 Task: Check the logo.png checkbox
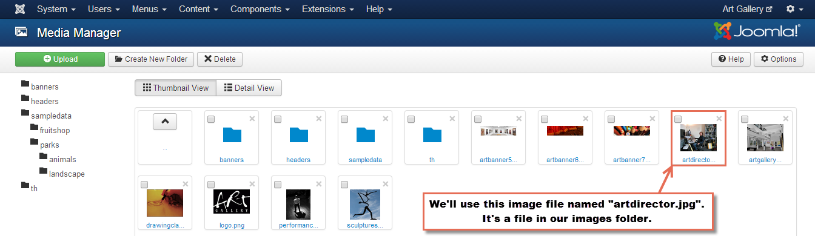(211, 185)
